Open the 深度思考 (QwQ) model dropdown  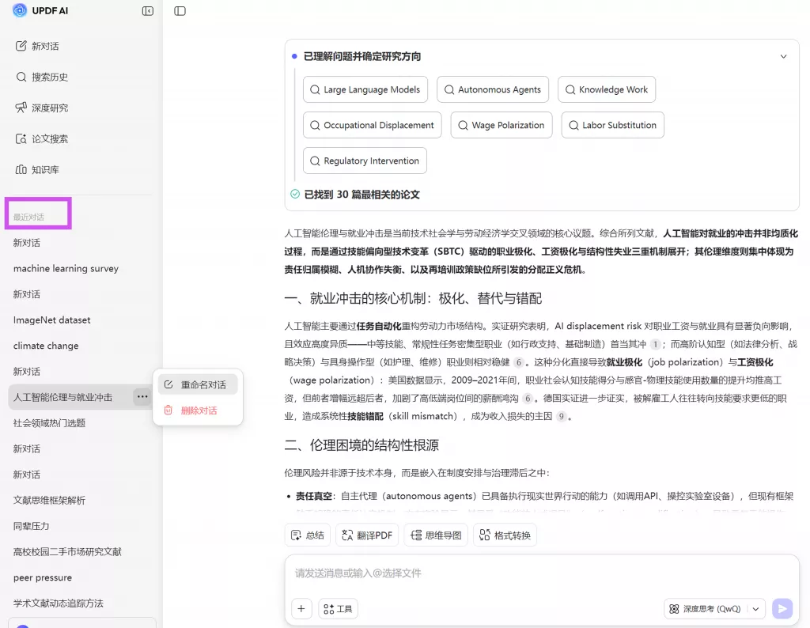tap(715, 608)
